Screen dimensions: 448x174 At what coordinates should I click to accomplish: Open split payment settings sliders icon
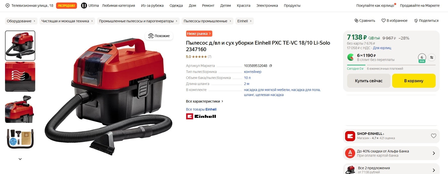[432, 57]
